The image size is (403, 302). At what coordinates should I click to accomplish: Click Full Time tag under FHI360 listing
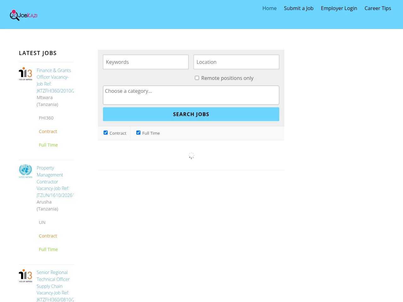pos(48,145)
